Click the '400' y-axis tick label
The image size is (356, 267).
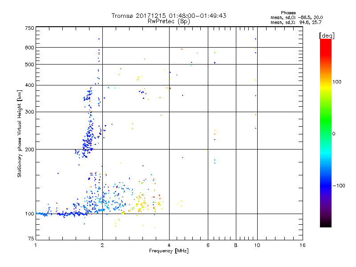click(x=29, y=85)
